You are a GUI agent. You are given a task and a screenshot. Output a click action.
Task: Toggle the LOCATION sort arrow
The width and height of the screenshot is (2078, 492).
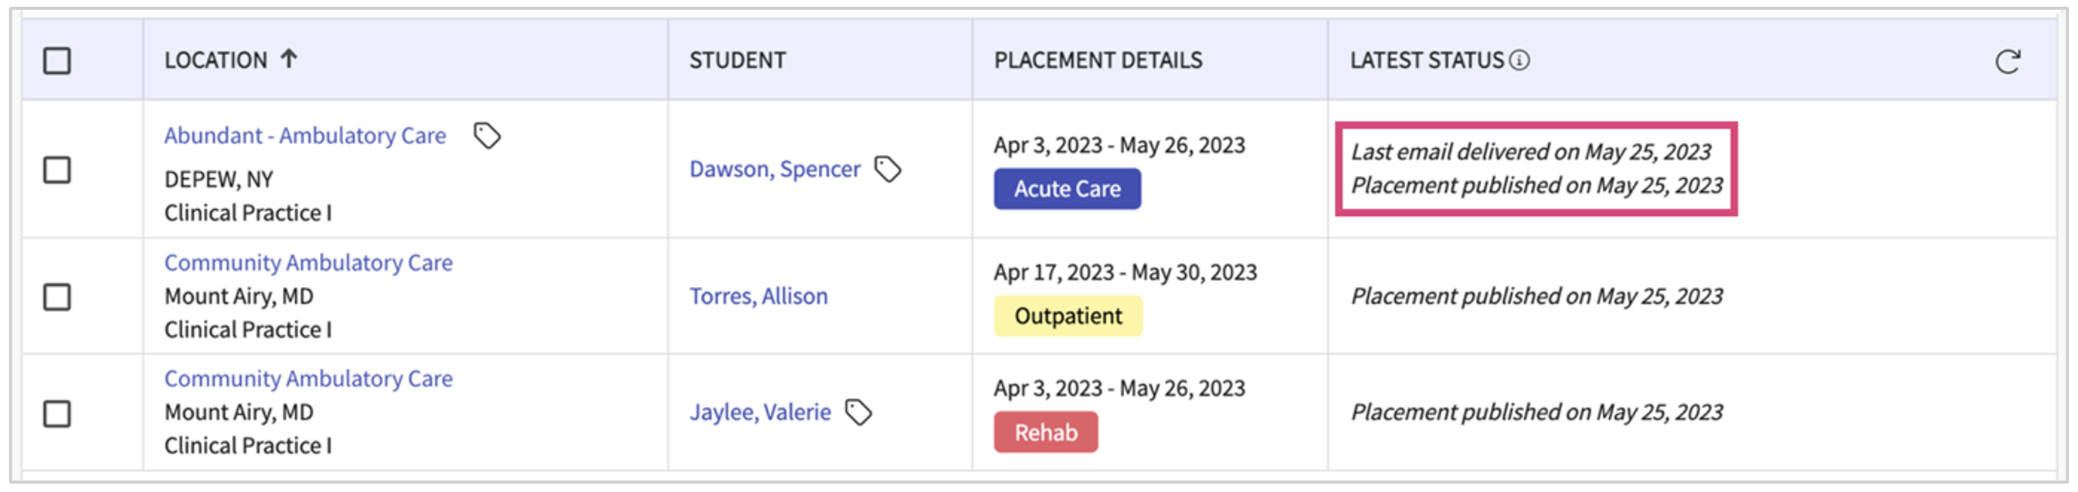coord(290,58)
